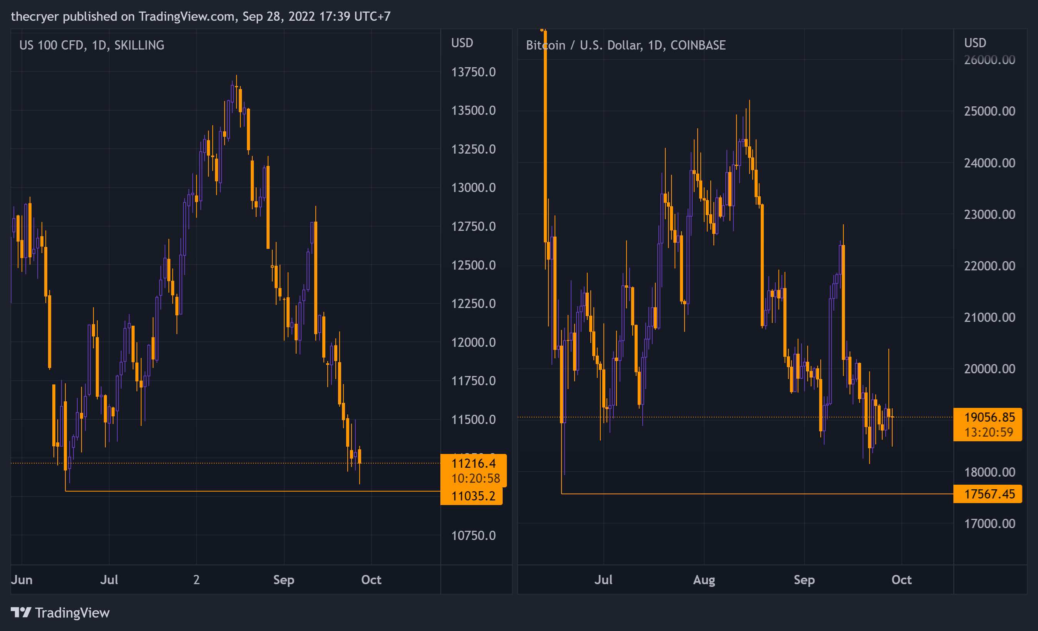The width and height of the screenshot is (1038, 631).
Task: Click the 17567.45 Bitcoin line price label
Action: coord(988,494)
